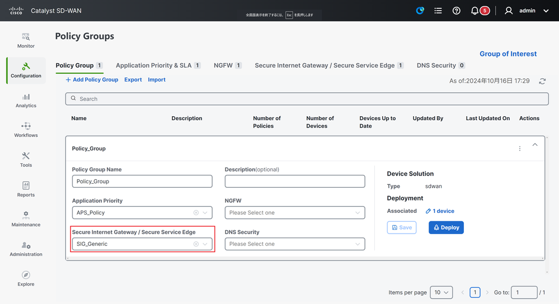Click the Number of Policies column header

click(267, 122)
